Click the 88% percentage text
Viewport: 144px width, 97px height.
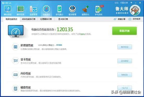(83, 34)
